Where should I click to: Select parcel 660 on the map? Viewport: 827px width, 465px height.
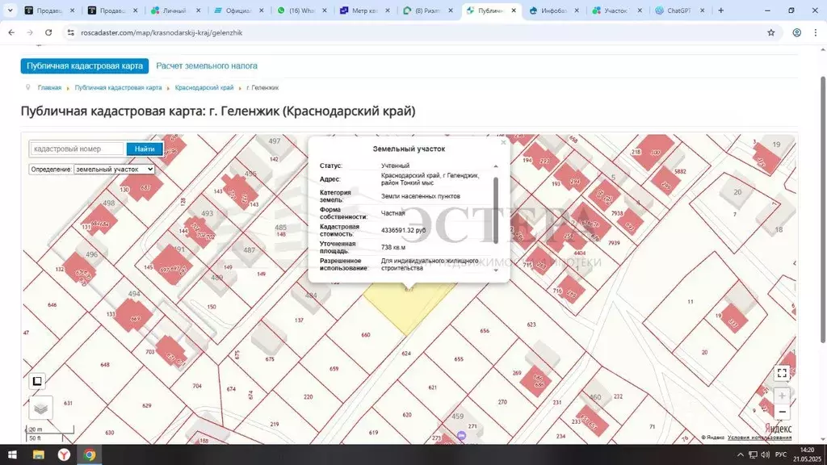click(366, 335)
